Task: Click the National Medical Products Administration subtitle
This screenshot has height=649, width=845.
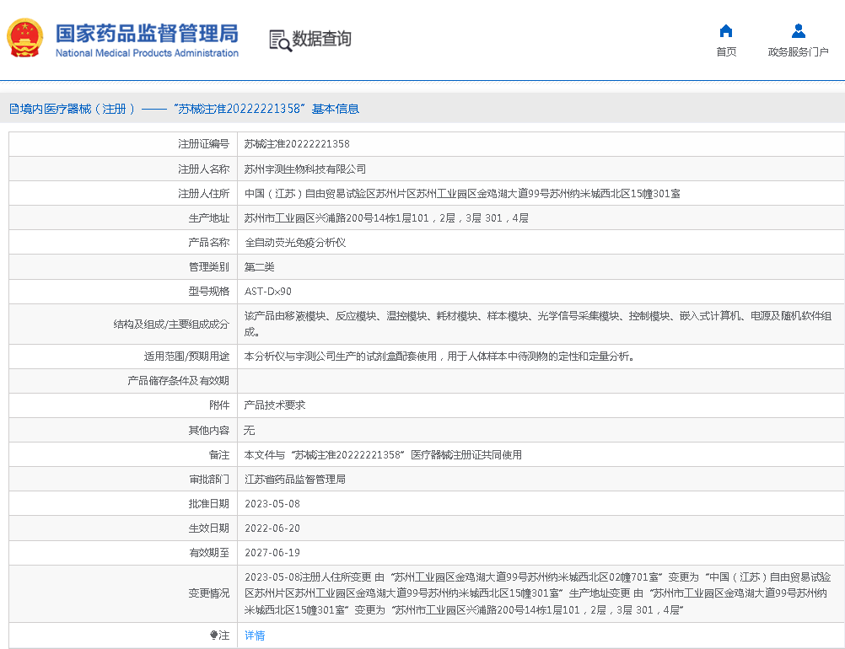Action: pyautogui.click(x=147, y=53)
